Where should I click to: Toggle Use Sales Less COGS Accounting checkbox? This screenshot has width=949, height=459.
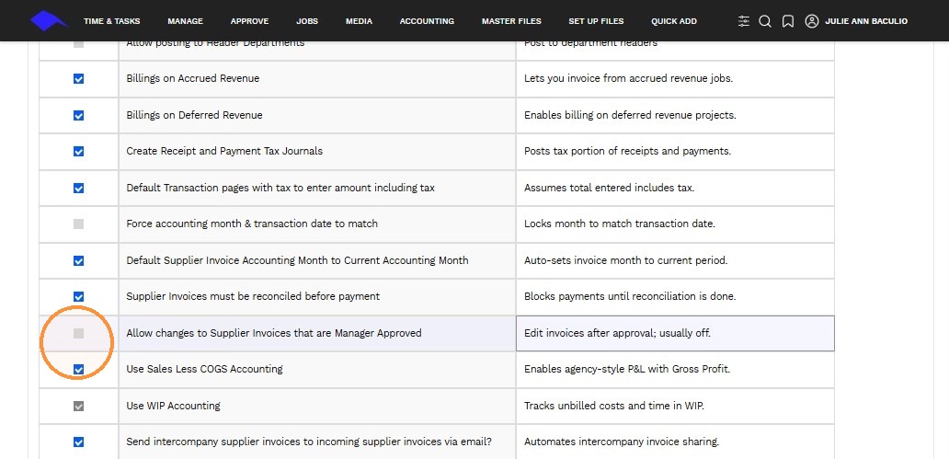(79, 370)
